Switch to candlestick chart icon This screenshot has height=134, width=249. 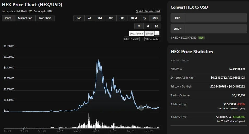[x=148, y=26]
